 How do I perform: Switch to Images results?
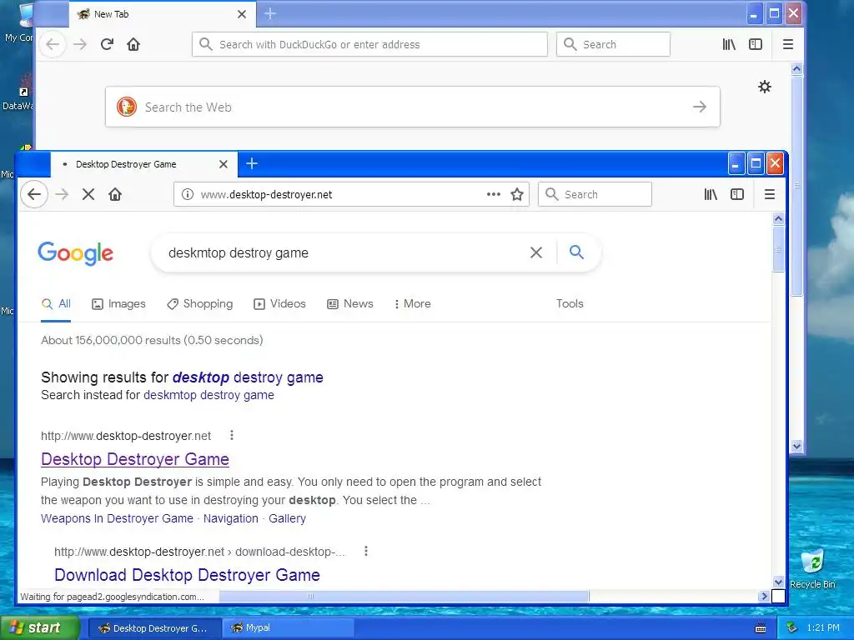(x=118, y=303)
